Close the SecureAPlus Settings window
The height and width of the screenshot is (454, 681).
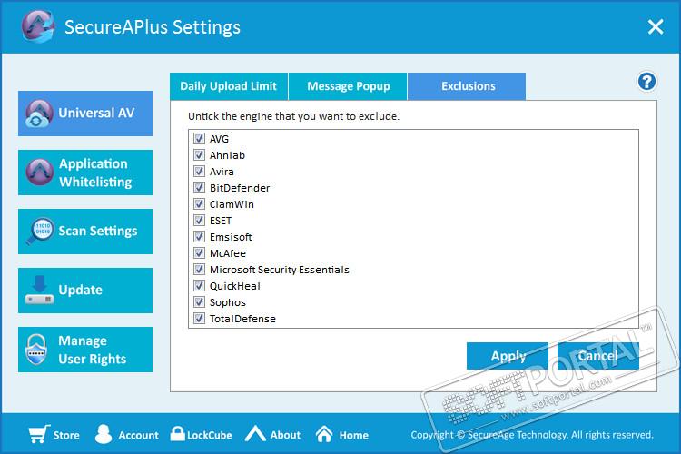point(656,26)
